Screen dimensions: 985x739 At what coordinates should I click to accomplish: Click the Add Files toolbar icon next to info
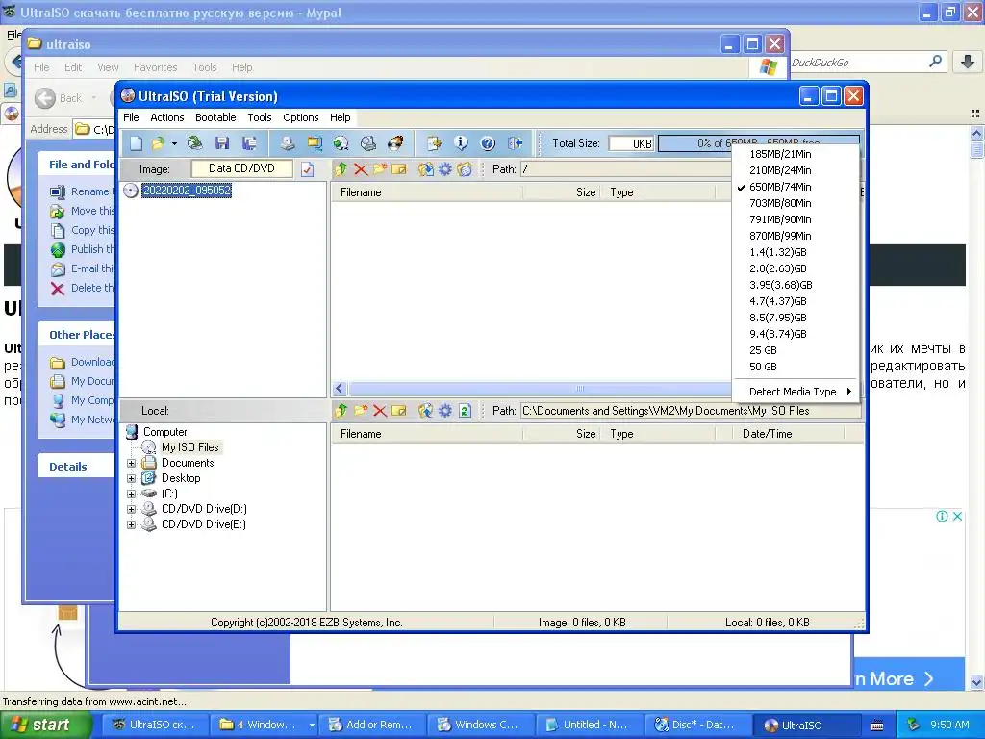(434, 143)
